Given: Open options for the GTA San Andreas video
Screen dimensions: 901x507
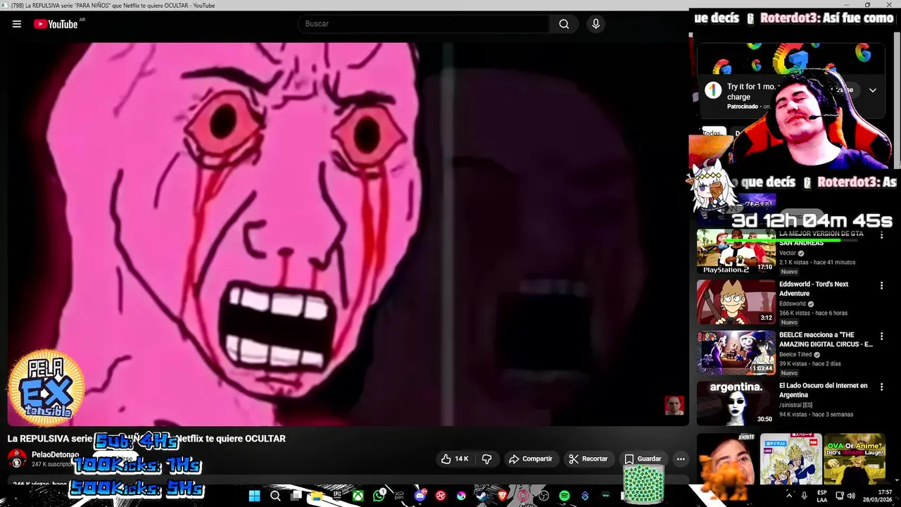Looking at the screenshot, I should (881, 235).
